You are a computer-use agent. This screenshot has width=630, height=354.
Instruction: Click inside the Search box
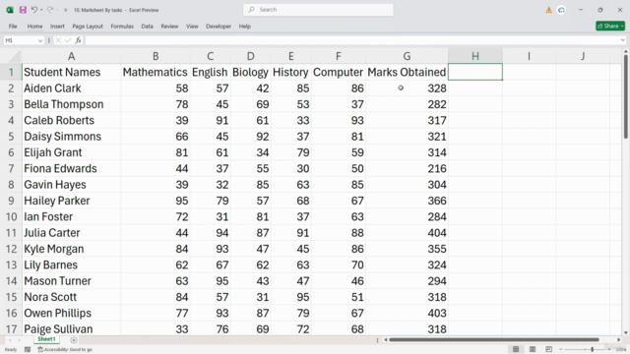(x=318, y=10)
